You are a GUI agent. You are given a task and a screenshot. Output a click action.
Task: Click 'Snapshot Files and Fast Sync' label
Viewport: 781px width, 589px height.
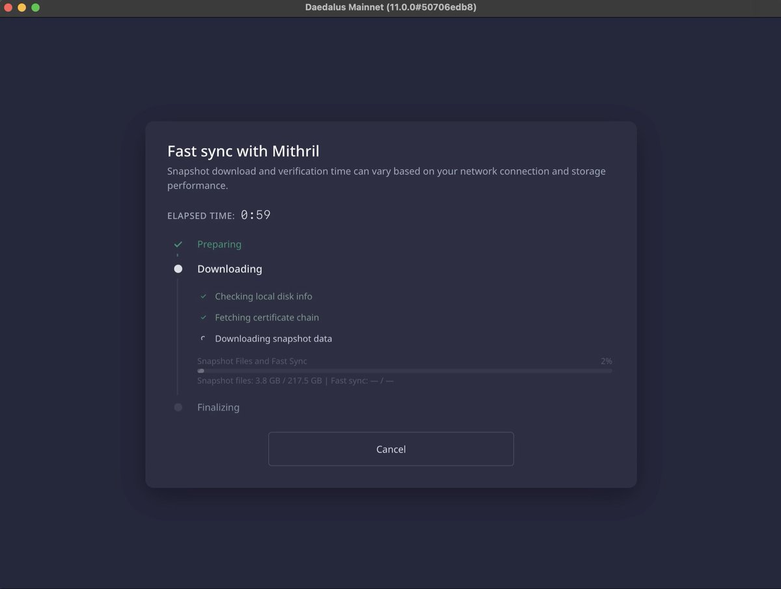click(252, 361)
